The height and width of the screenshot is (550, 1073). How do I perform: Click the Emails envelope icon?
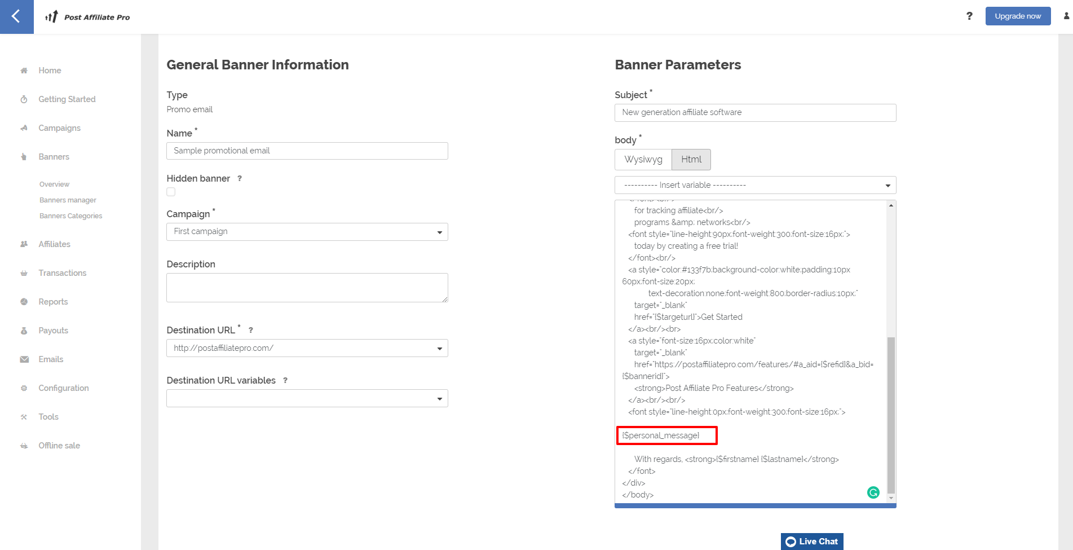click(24, 359)
